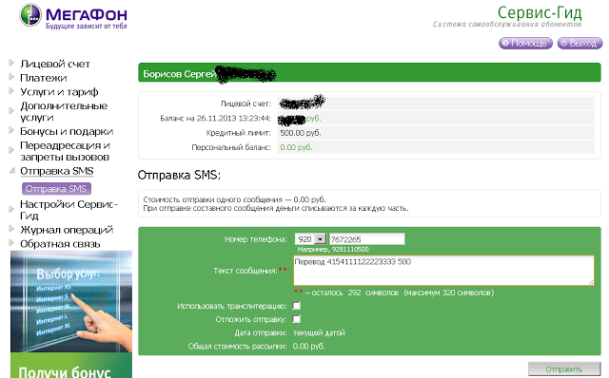The width and height of the screenshot is (609, 378).
Task: Click the phone number input field
Action: (x=367, y=239)
